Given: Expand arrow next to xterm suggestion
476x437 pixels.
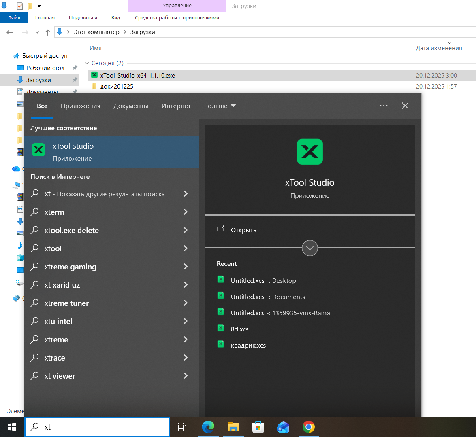Looking at the screenshot, I should [186, 212].
